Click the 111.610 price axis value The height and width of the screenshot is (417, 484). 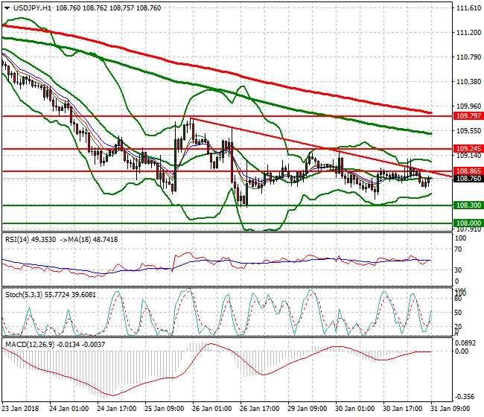tap(468, 8)
